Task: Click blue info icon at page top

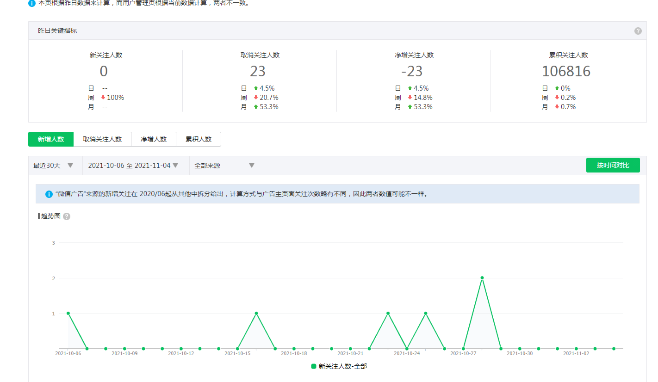Action: click(32, 3)
